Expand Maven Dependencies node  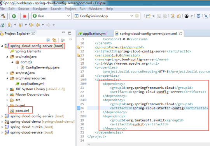pos(7,95)
